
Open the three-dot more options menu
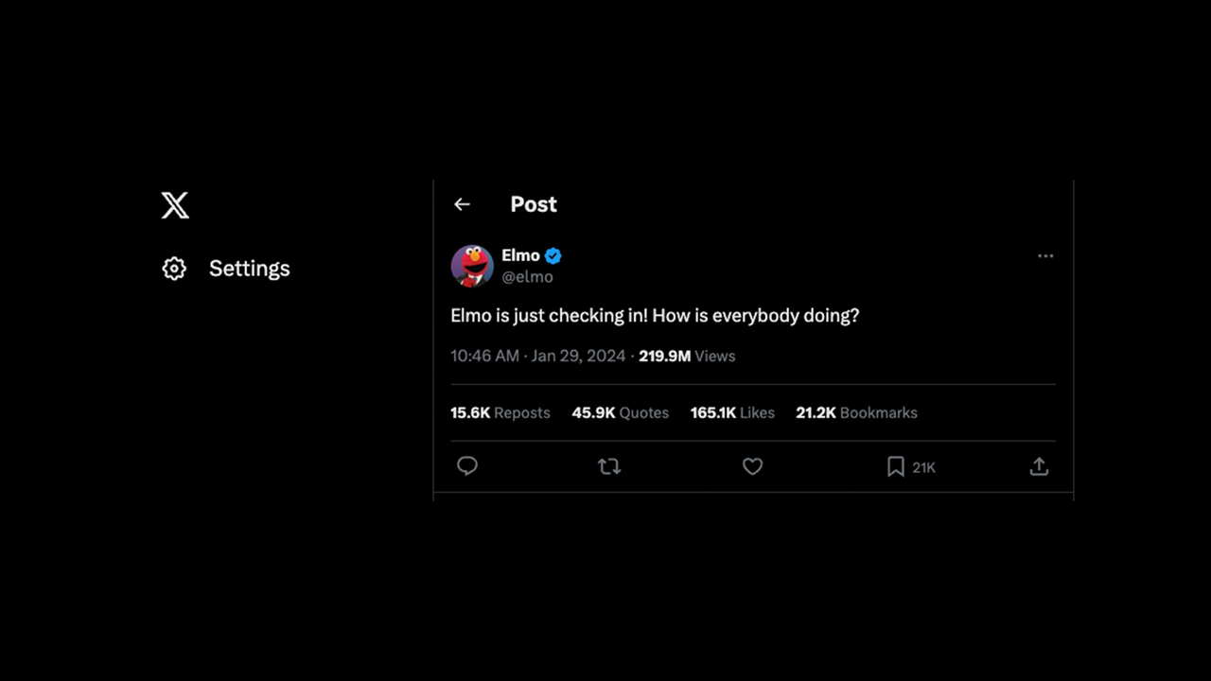[1045, 256]
